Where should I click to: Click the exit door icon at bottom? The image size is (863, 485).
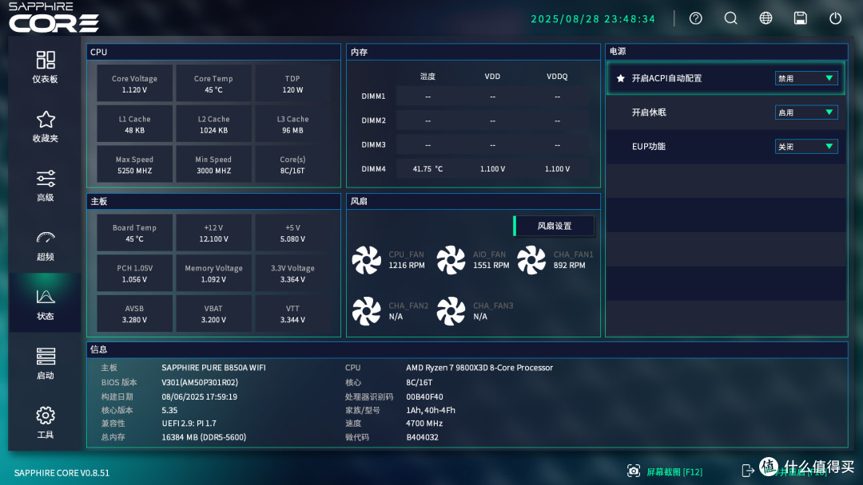coord(747,471)
